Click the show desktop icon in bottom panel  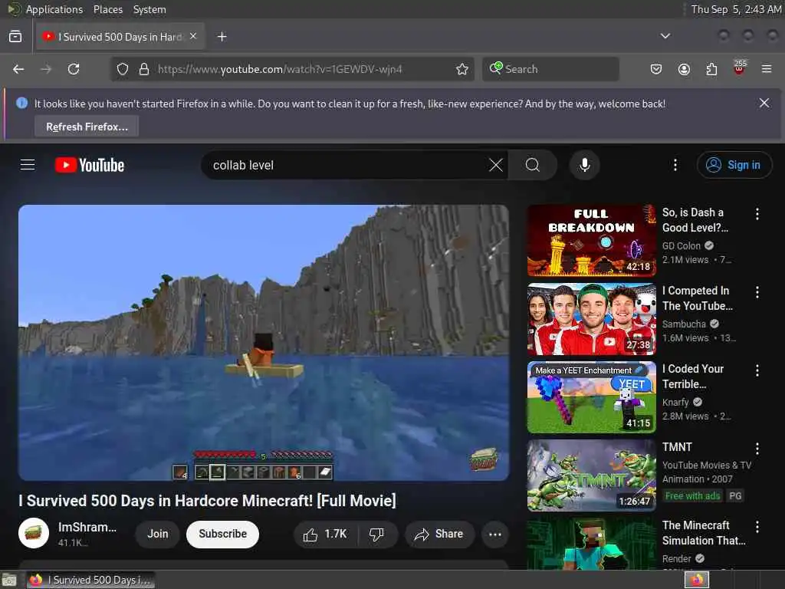[9, 581]
